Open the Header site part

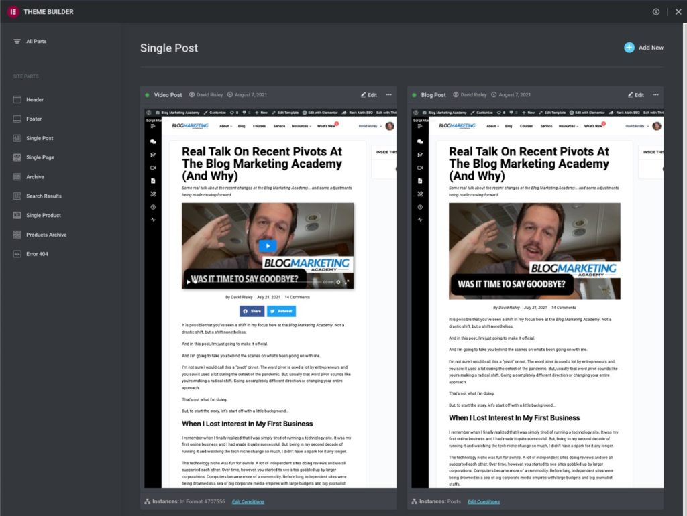pyautogui.click(x=35, y=99)
